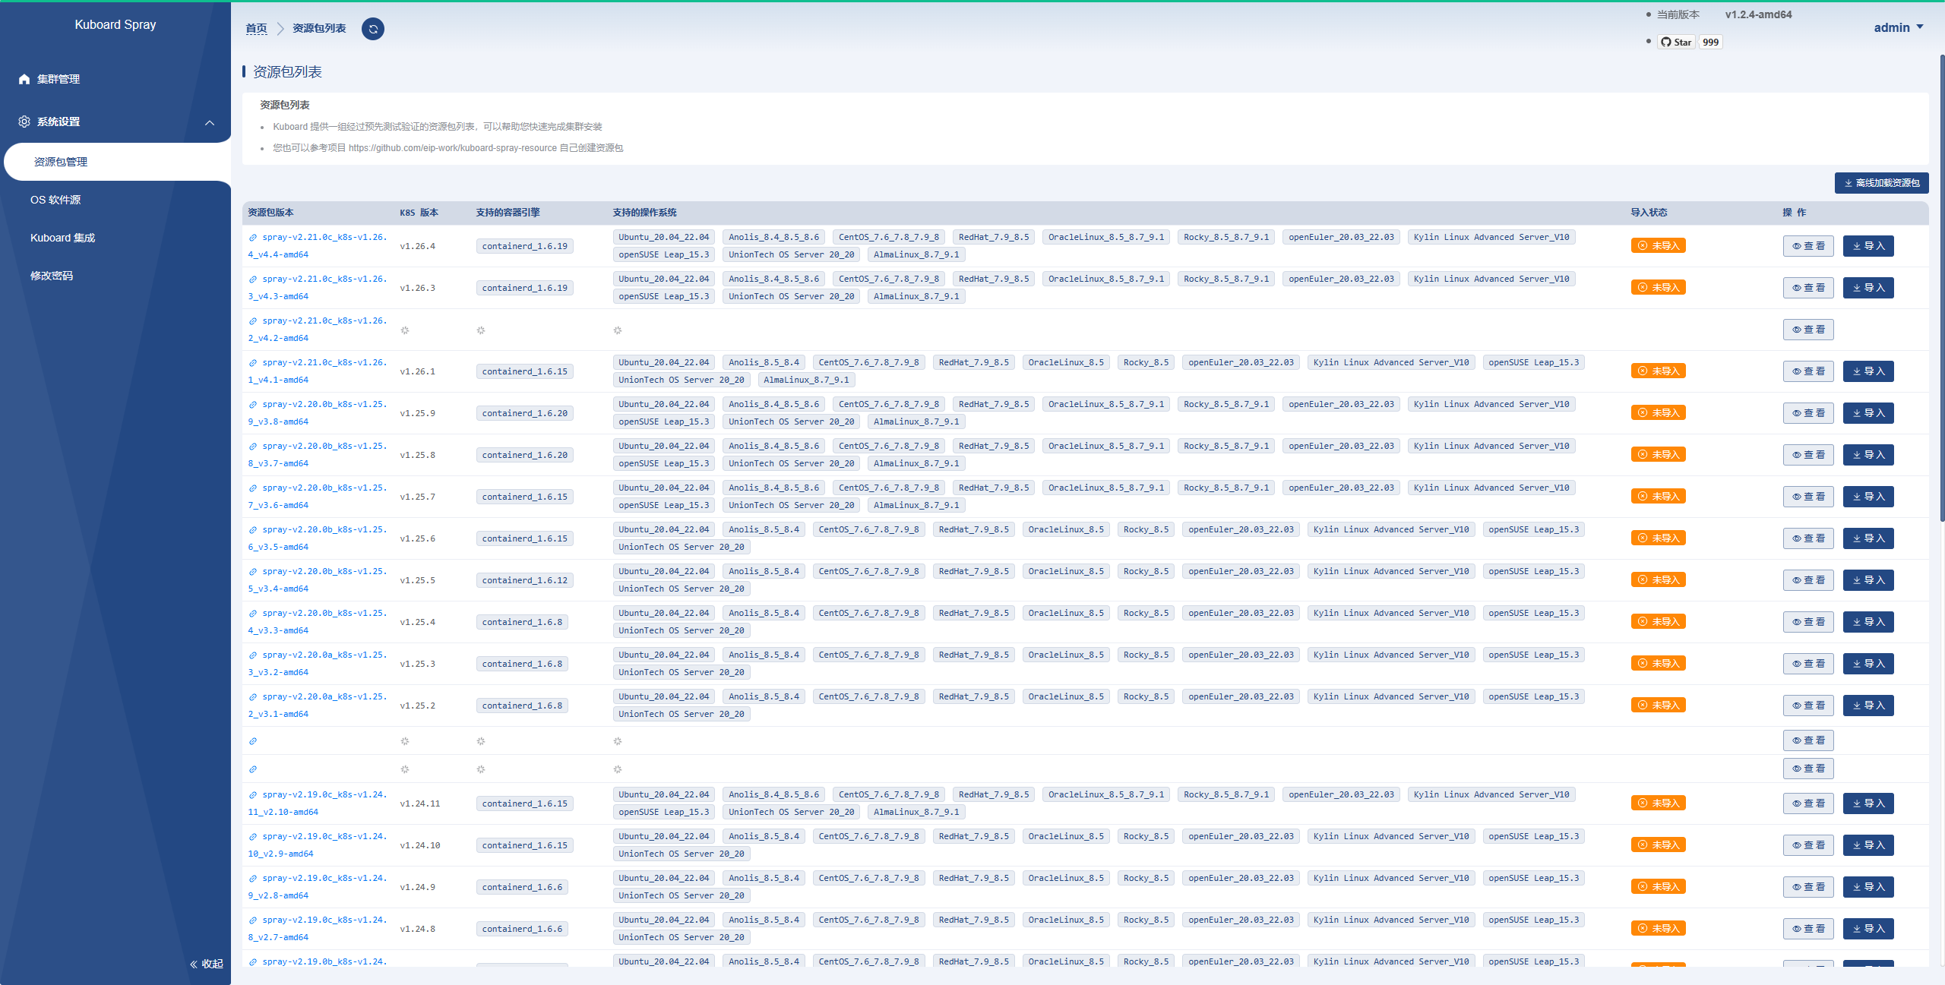Open the admin user dropdown

(x=1898, y=27)
